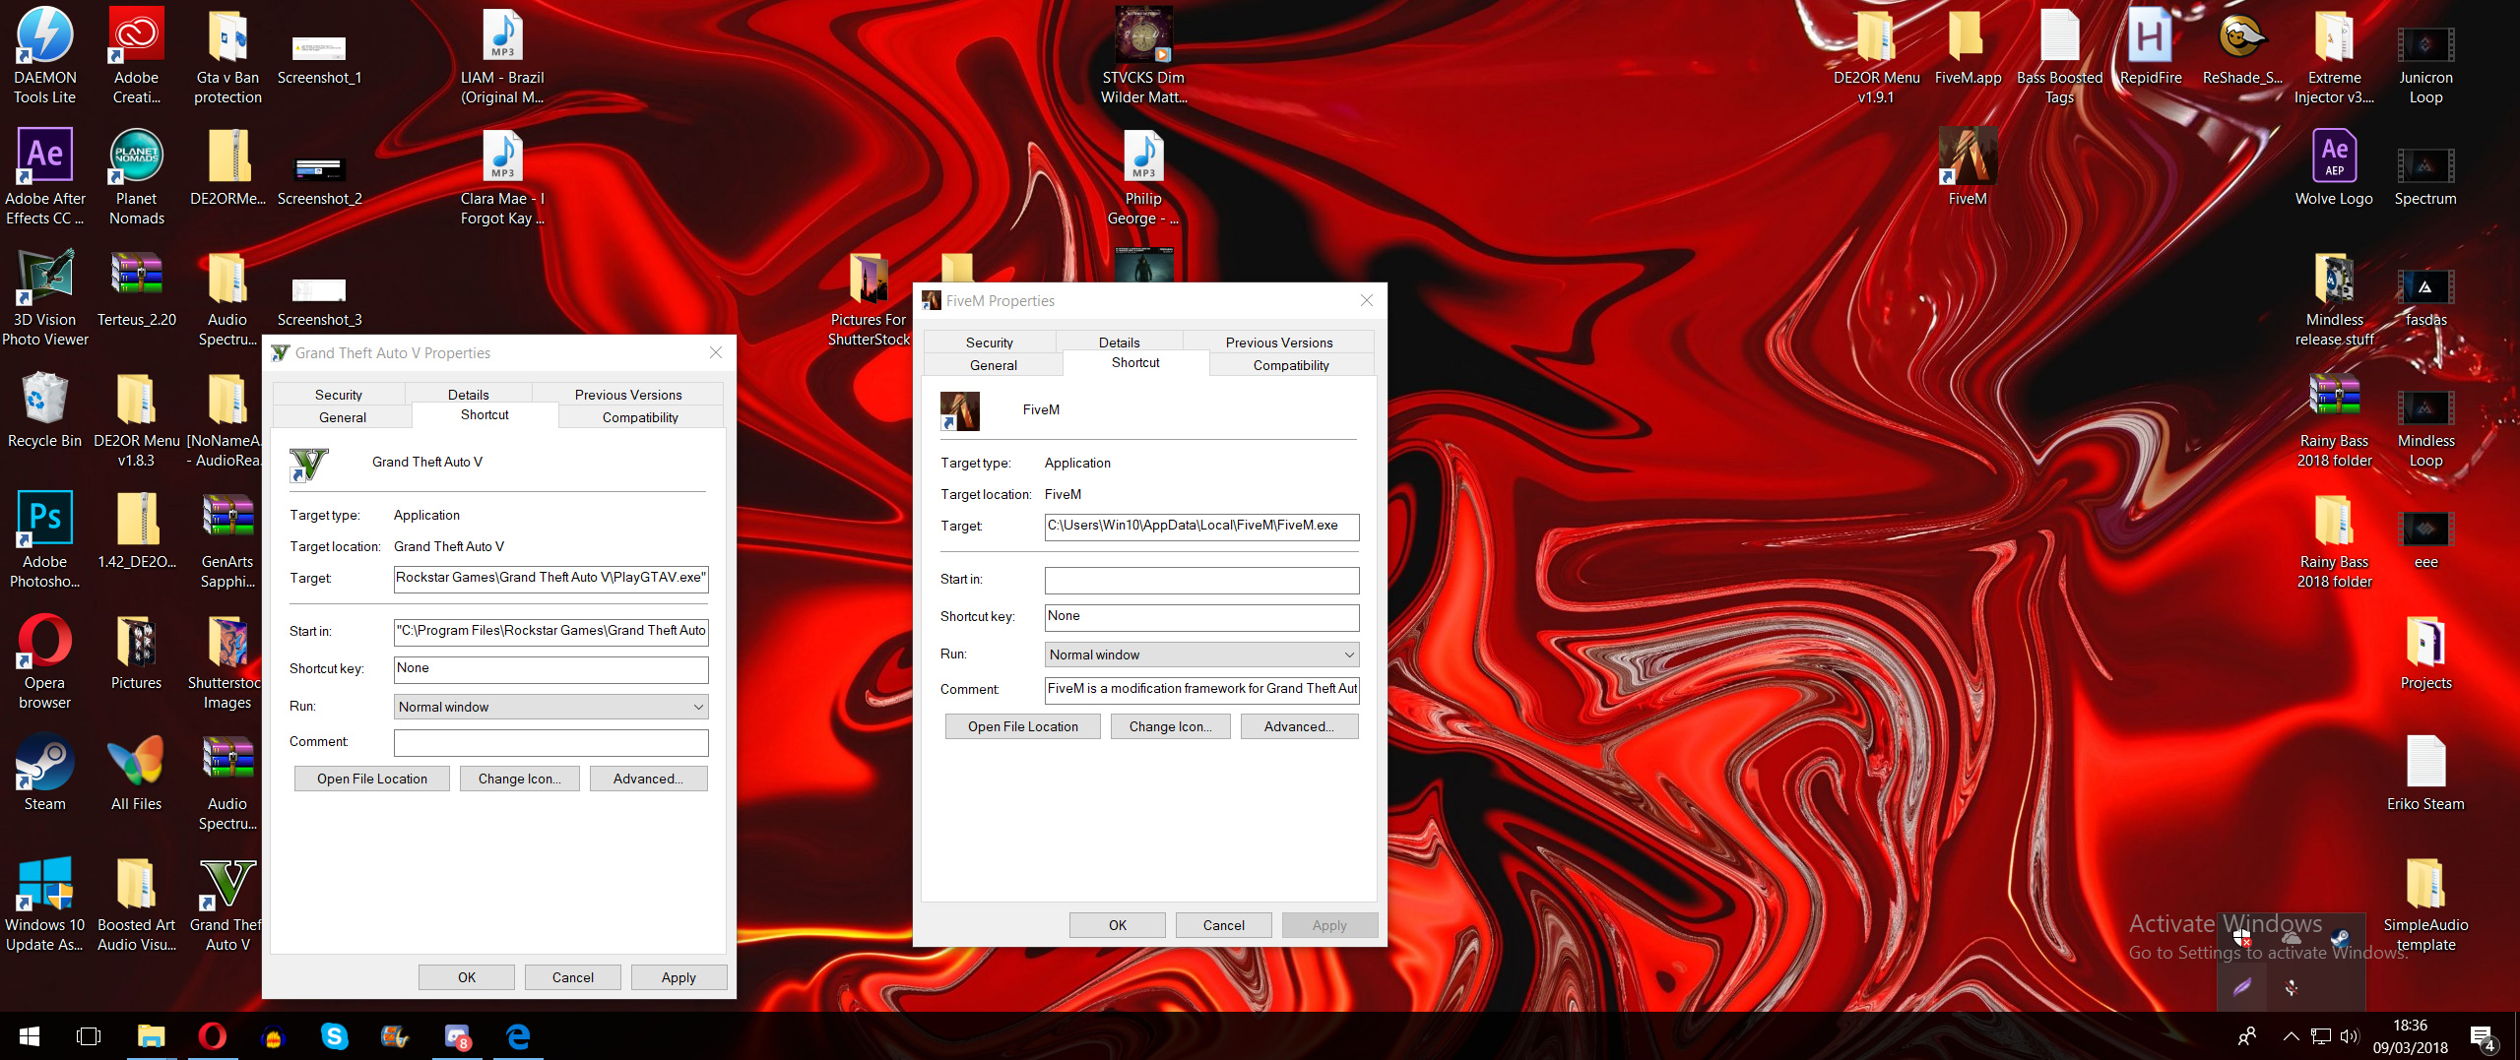This screenshot has height=1060, width=2520.
Task: Open Security tab in FiveM Properties
Action: 990,343
